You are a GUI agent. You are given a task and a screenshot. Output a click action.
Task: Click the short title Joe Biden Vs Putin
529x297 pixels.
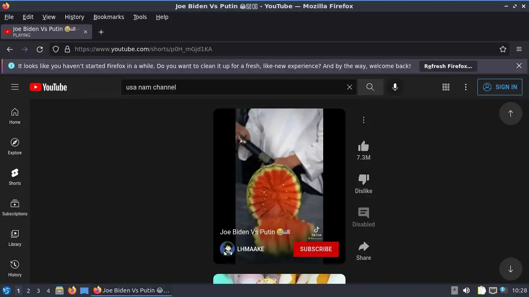(x=255, y=232)
